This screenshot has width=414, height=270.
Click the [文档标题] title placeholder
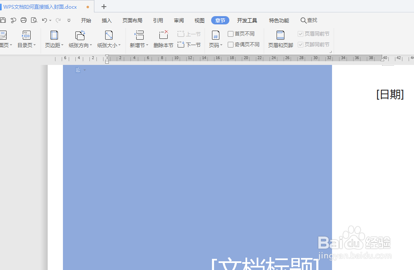click(x=266, y=263)
